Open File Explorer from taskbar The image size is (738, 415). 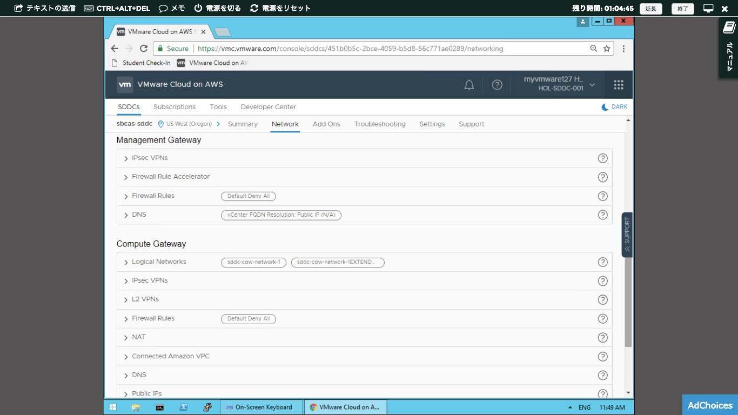pyautogui.click(x=136, y=407)
